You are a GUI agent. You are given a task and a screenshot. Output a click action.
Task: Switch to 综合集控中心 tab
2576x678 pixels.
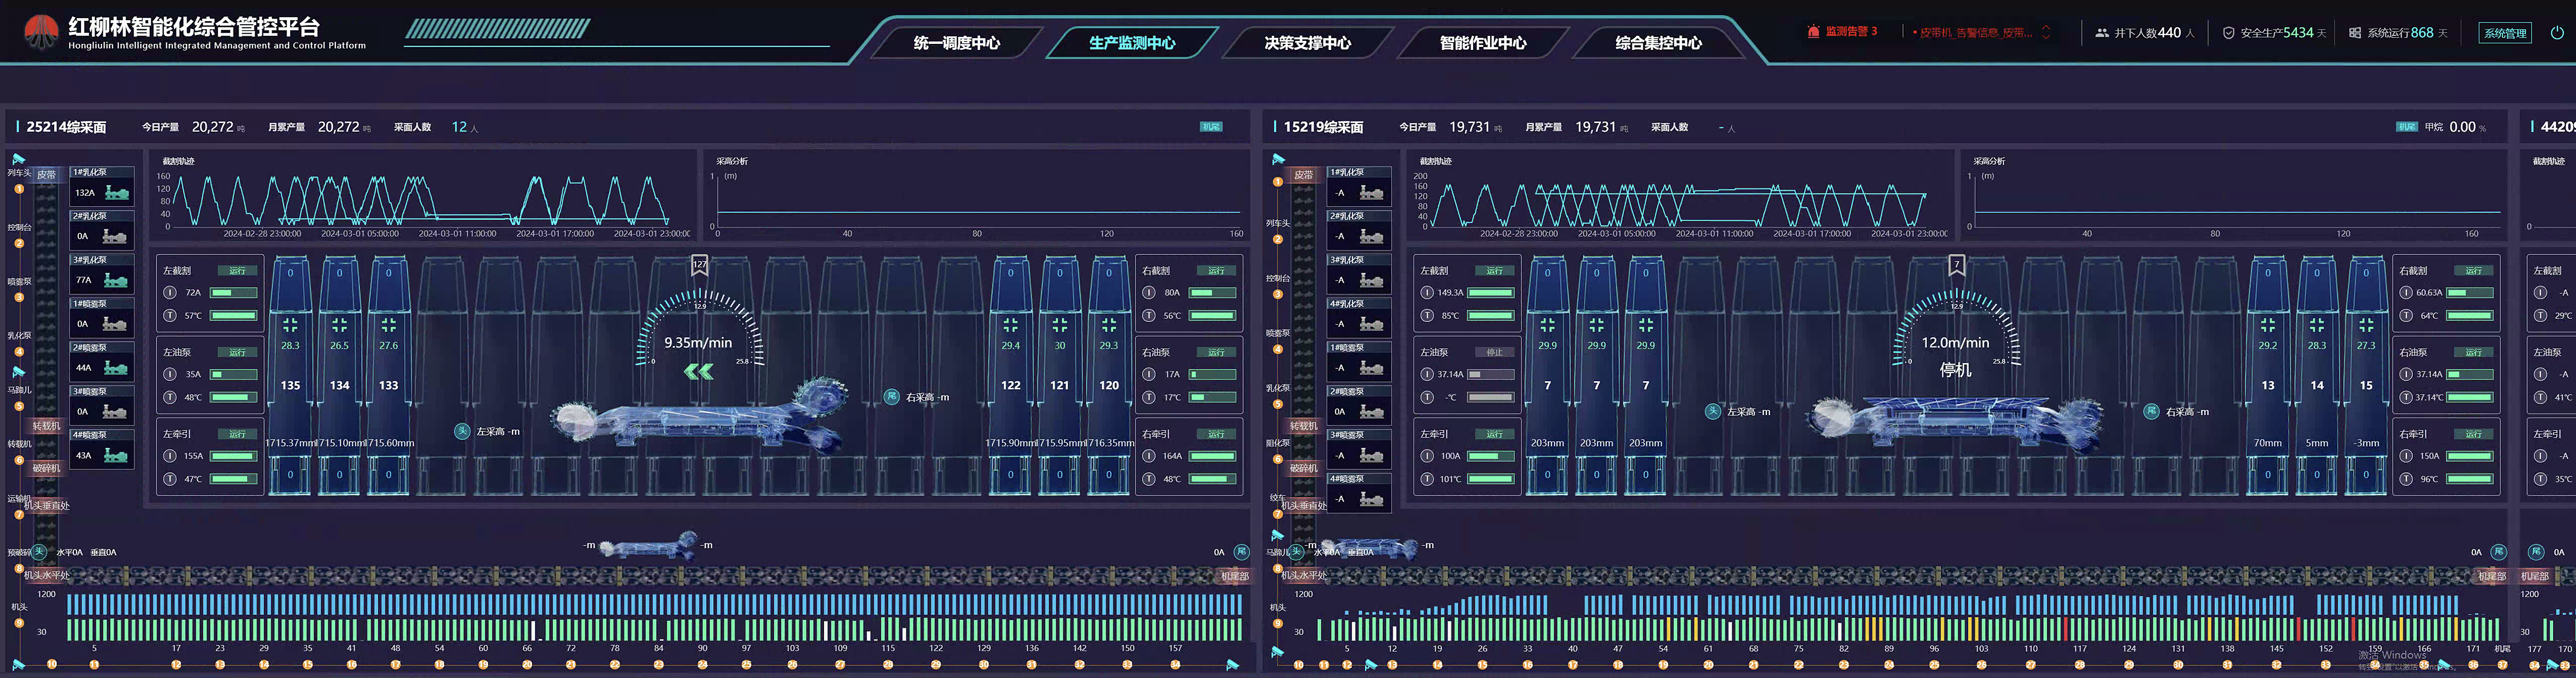pyautogui.click(x=1658, y=43)
